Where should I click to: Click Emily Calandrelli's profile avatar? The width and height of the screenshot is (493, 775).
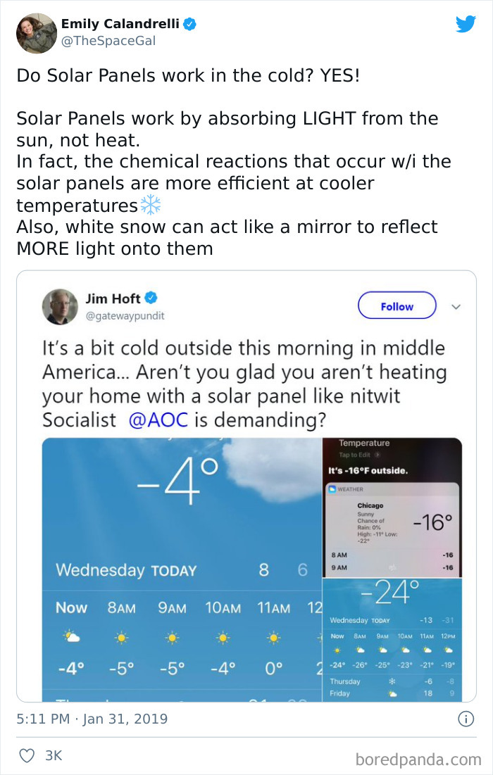pos(36,32)
